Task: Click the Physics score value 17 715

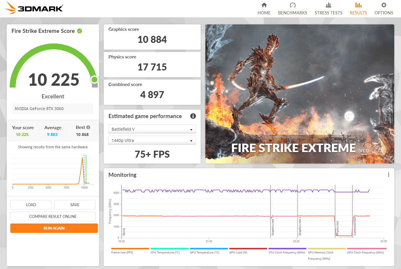Action: [x=152, y=67]
